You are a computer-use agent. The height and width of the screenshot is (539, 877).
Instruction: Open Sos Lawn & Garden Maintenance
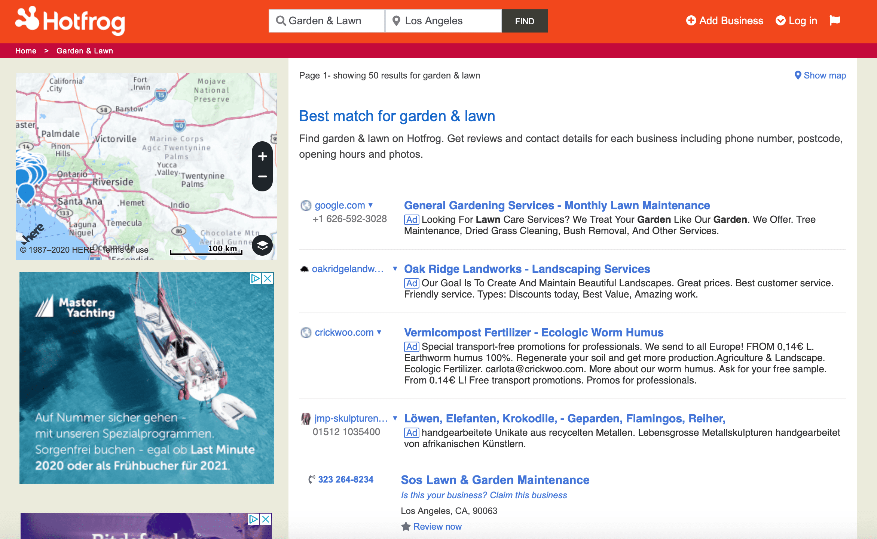coord(495,480)
